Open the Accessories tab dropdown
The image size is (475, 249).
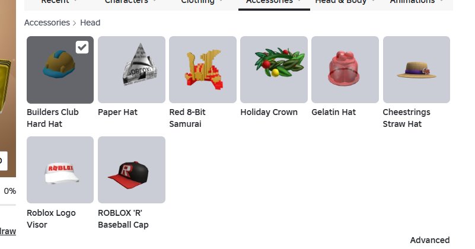[274, 2]
